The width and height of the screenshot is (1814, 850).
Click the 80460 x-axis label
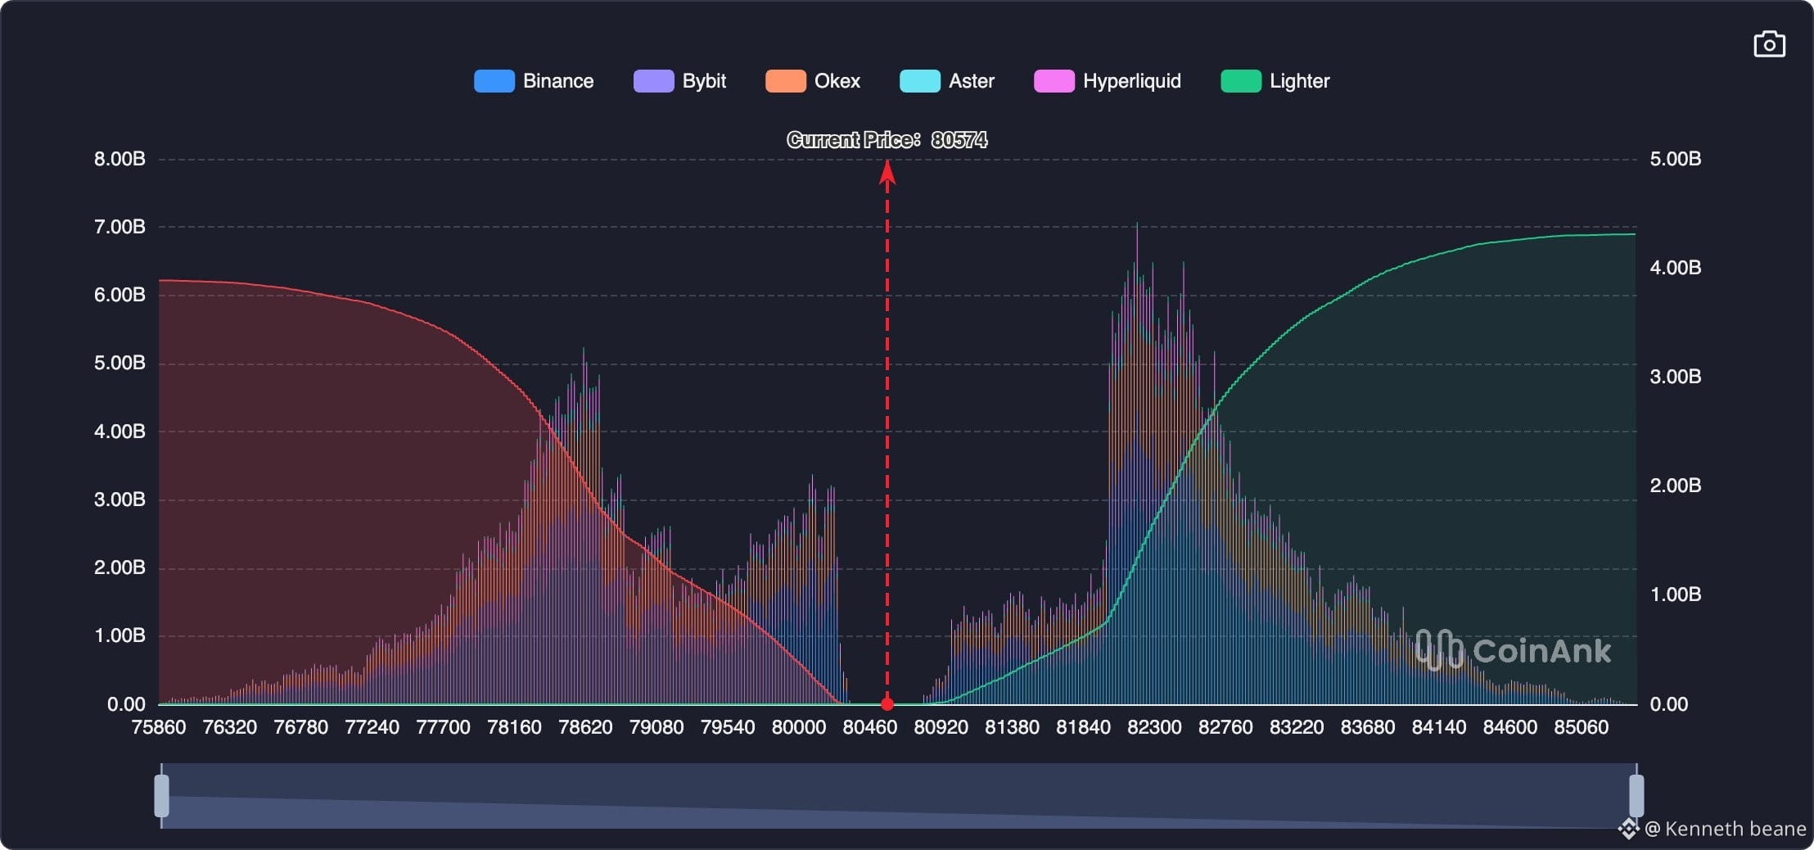(870, 727)
